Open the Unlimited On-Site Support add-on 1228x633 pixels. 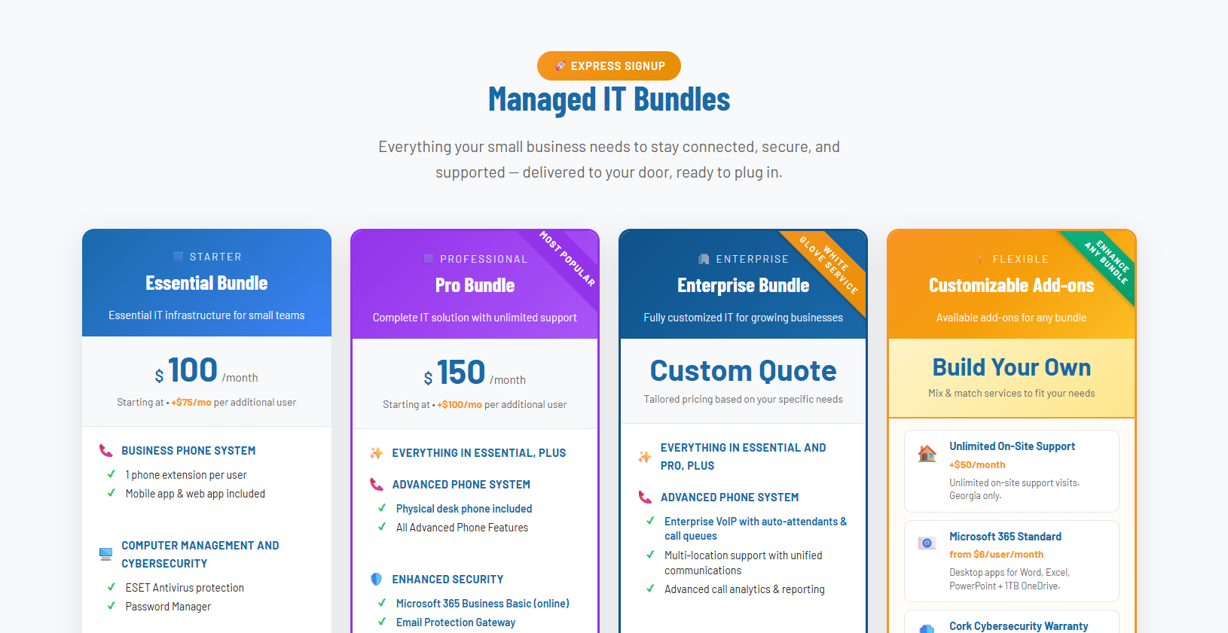(1011, 471)
